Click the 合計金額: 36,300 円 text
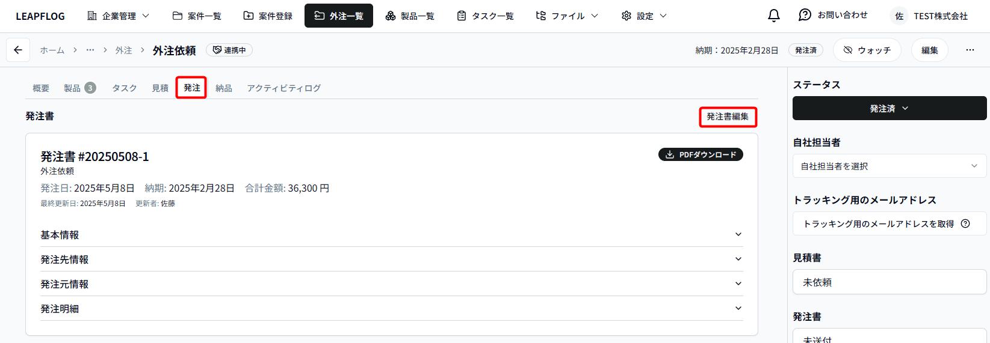Image resolution: width=990 pixels, height=343 pixels. (287, 188)
